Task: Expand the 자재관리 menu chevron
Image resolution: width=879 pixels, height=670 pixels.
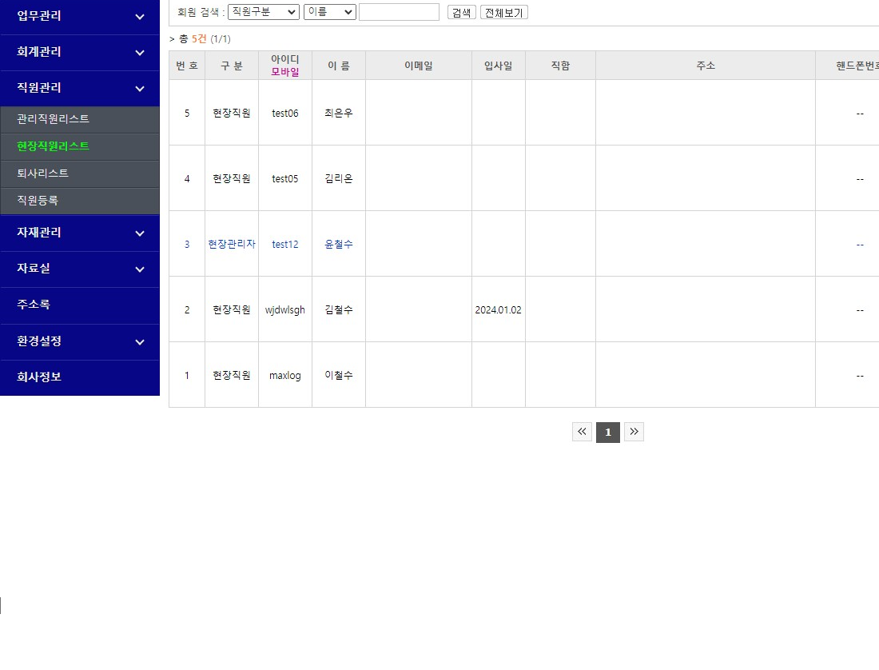Action: (x=140, y=233)
